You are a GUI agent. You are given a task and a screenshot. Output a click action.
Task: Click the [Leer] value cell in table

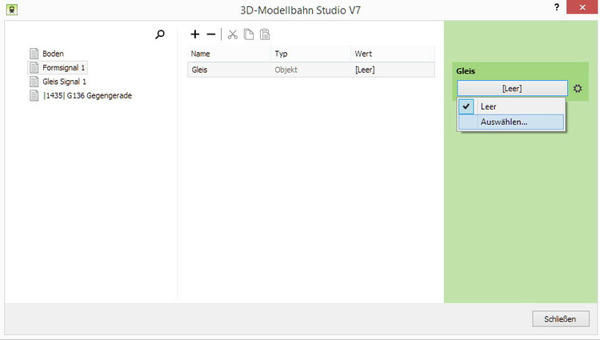[x=393, y=70]
